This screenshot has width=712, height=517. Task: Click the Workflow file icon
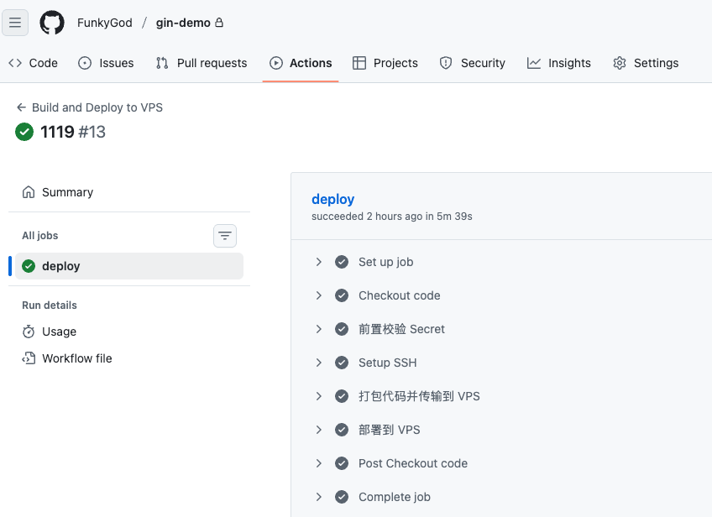[29, 358]
